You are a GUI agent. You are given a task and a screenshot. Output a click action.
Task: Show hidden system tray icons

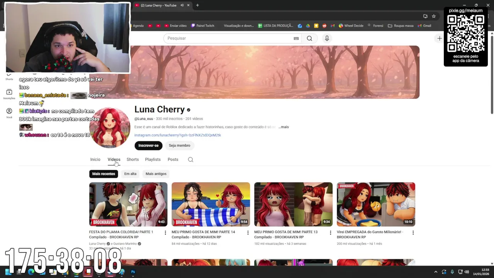(436, 272)
